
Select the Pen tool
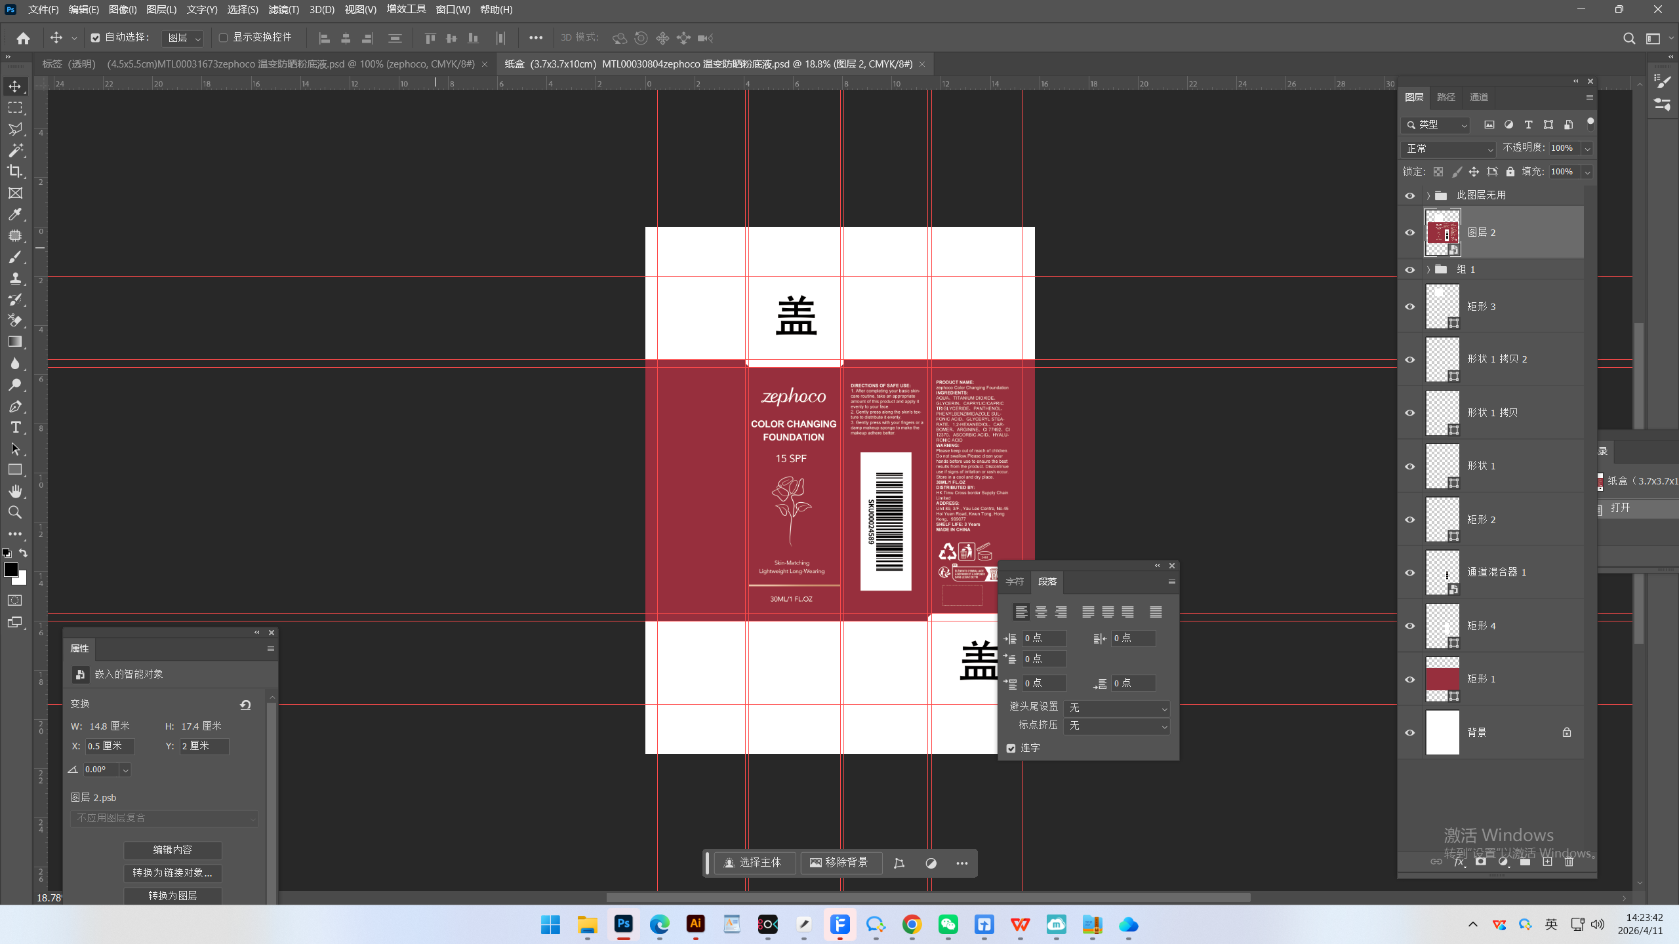pyautogui.click(x=15, y=406)
